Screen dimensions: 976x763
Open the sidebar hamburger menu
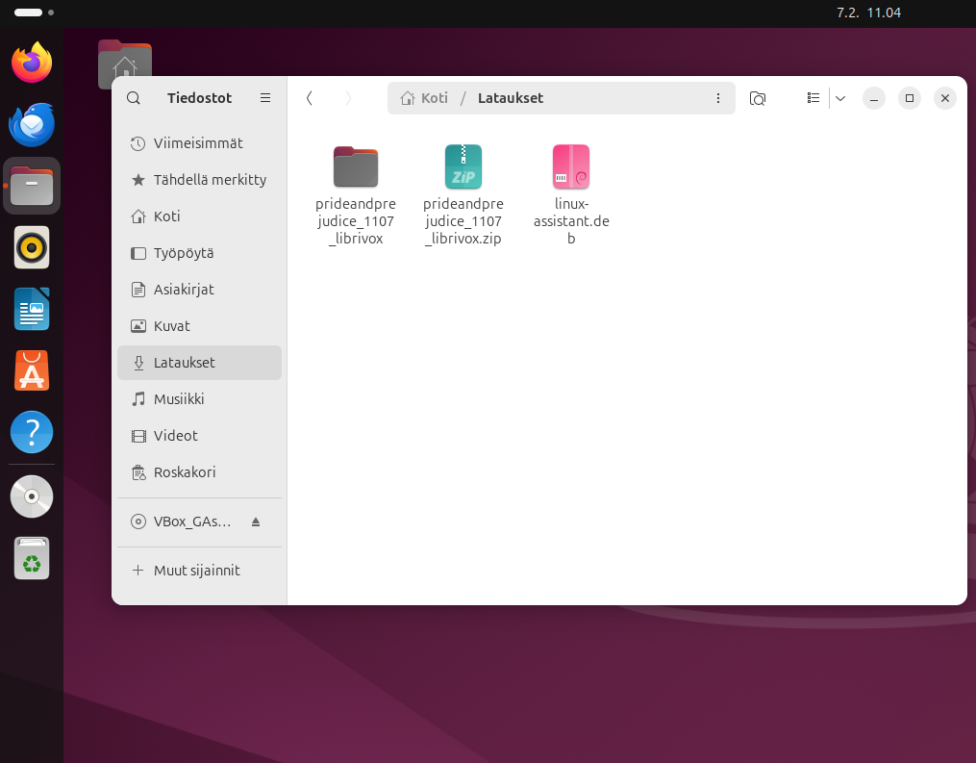(x=265, y=98)
